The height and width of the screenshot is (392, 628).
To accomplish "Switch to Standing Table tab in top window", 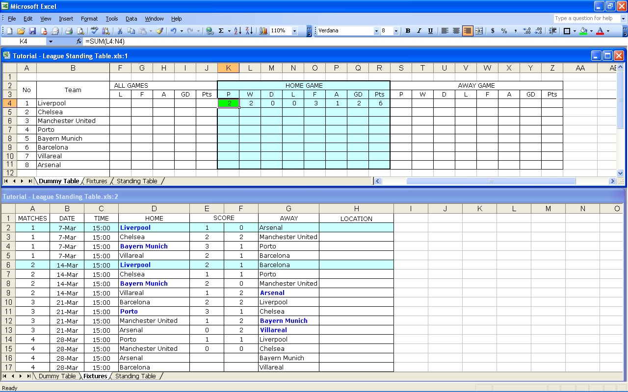I will (x=137, y=181).
